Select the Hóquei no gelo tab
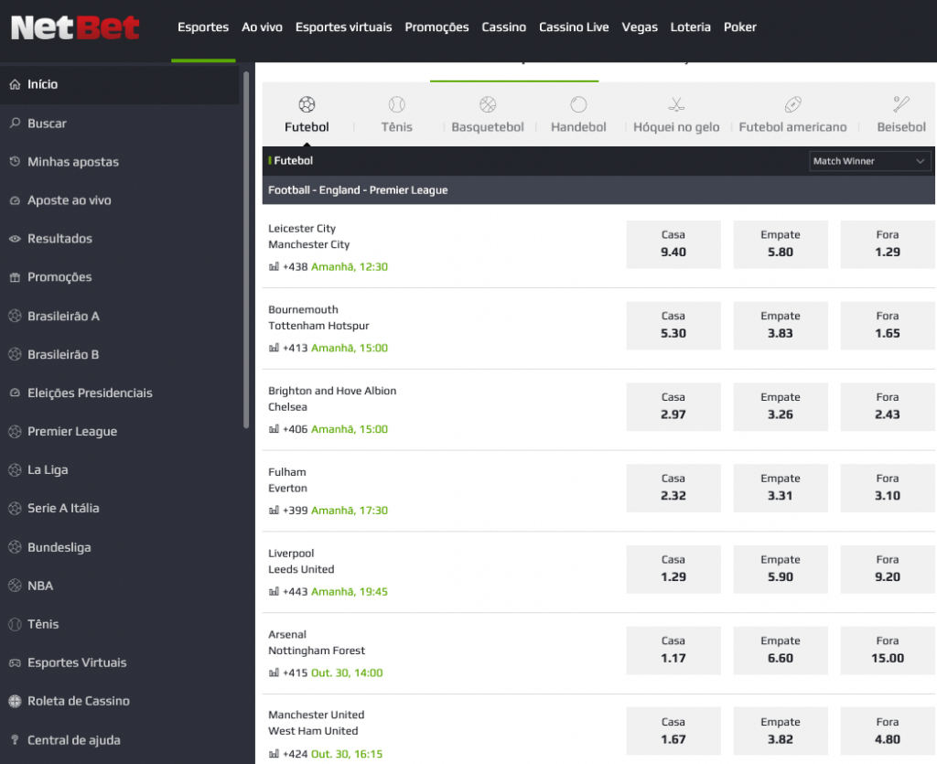The height and width of the screenshot is (764, 937). pyautogui.click(x=676, y=114)
